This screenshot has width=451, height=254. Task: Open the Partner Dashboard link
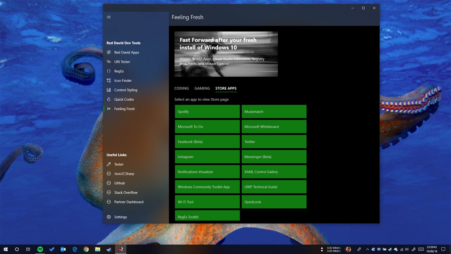tap(136, 202)
